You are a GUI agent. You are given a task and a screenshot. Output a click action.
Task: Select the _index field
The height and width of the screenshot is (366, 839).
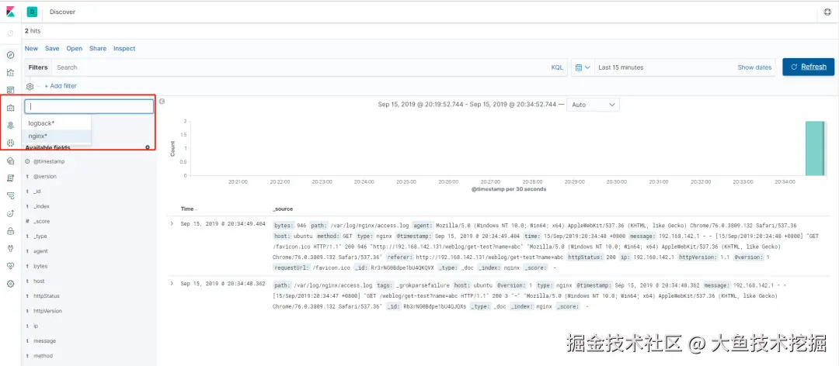coord(40,206)
